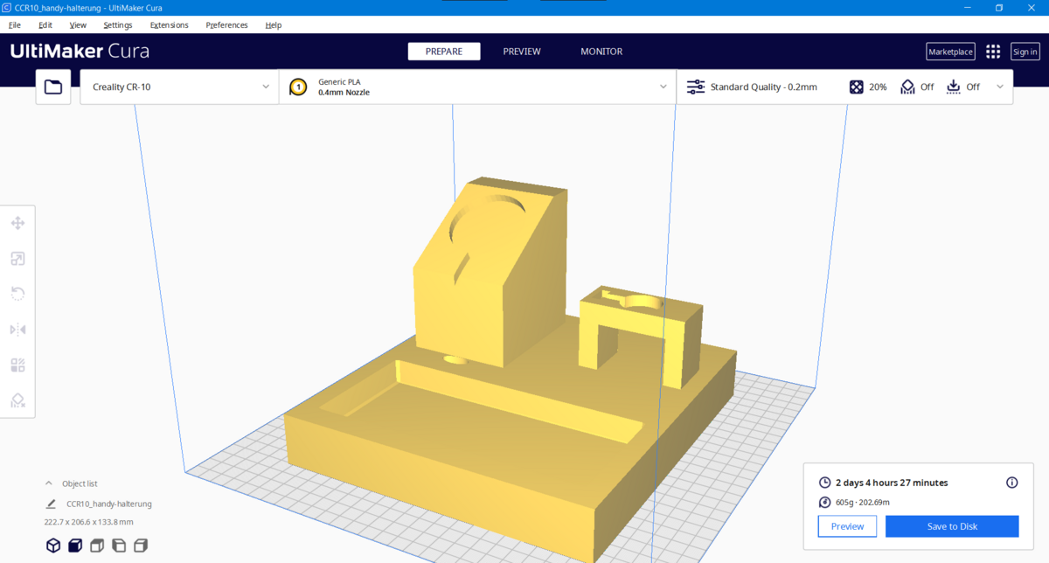1049x563 pixels.
Task: Open the Preferences menu
Action: click(227, 24)
